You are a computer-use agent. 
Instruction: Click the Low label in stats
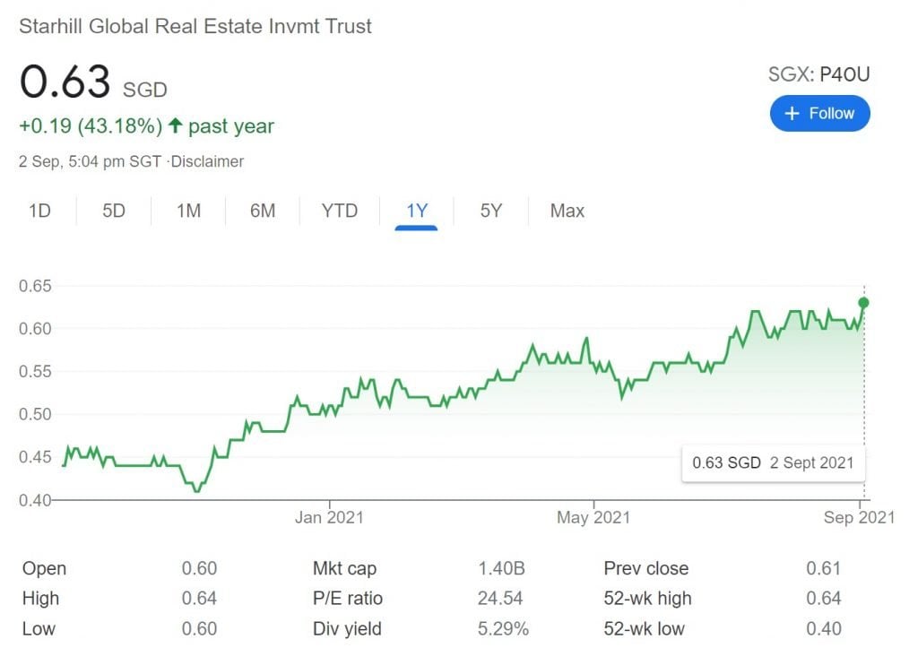pos(39,629)
